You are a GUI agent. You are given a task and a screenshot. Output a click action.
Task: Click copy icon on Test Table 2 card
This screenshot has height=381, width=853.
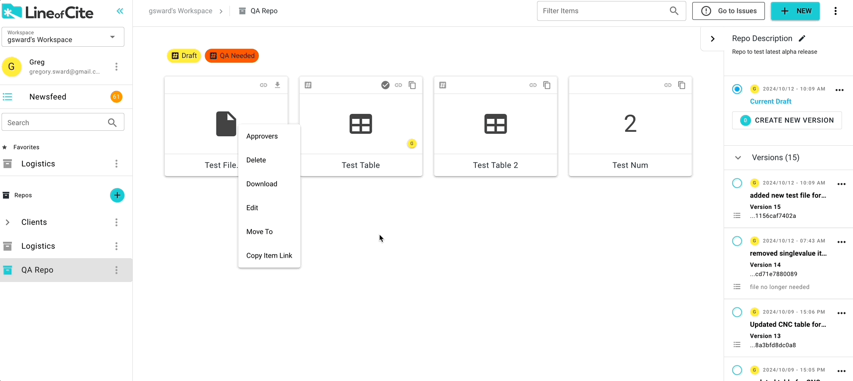[546, 85]
